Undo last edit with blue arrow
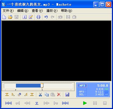 pos(46,17)
